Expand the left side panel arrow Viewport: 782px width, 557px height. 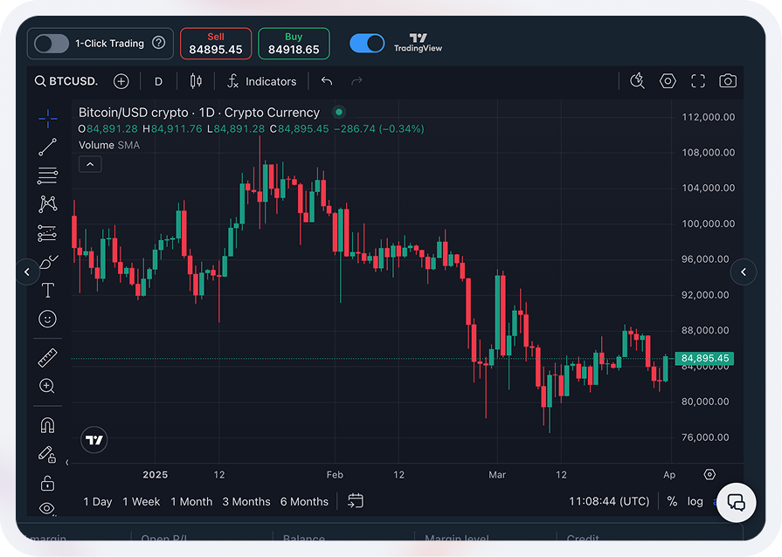(x=27, y=272)
